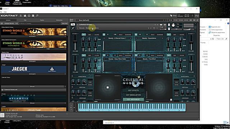Adjust Source 2 volume fader
The image size is (230, 129).
pos(191,42)
